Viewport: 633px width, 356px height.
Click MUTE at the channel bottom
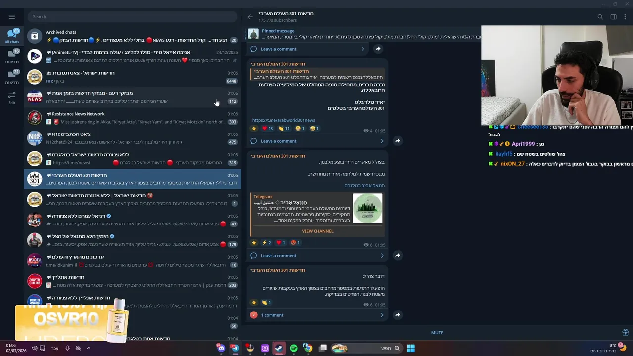[x=437, y=333]
